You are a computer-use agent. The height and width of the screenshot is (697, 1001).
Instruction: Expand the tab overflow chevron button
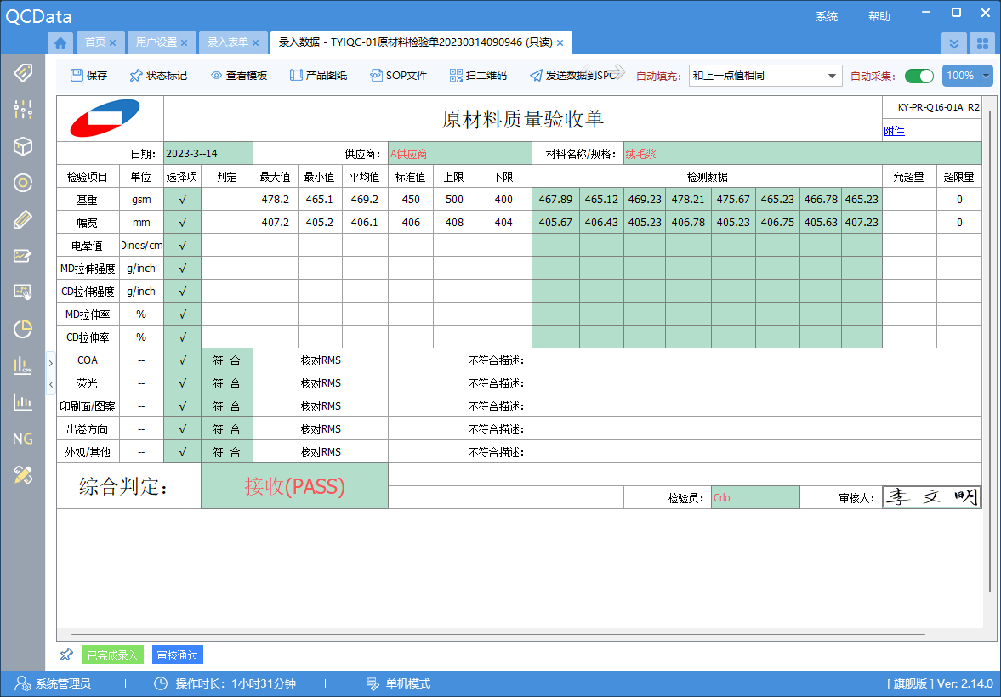[954, 42]
